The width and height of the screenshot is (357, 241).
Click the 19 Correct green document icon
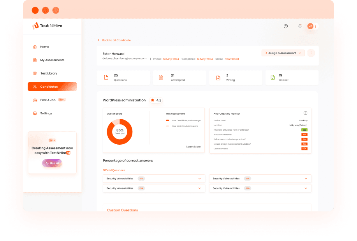click(273, 77)
